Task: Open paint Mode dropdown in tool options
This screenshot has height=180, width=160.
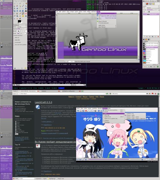Action: pyautogui.click(x=22, y=27)
